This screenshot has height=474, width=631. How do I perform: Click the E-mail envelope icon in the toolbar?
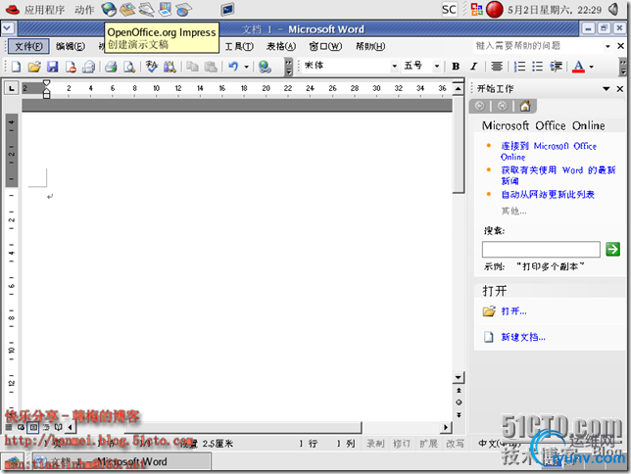click(88, 67)
